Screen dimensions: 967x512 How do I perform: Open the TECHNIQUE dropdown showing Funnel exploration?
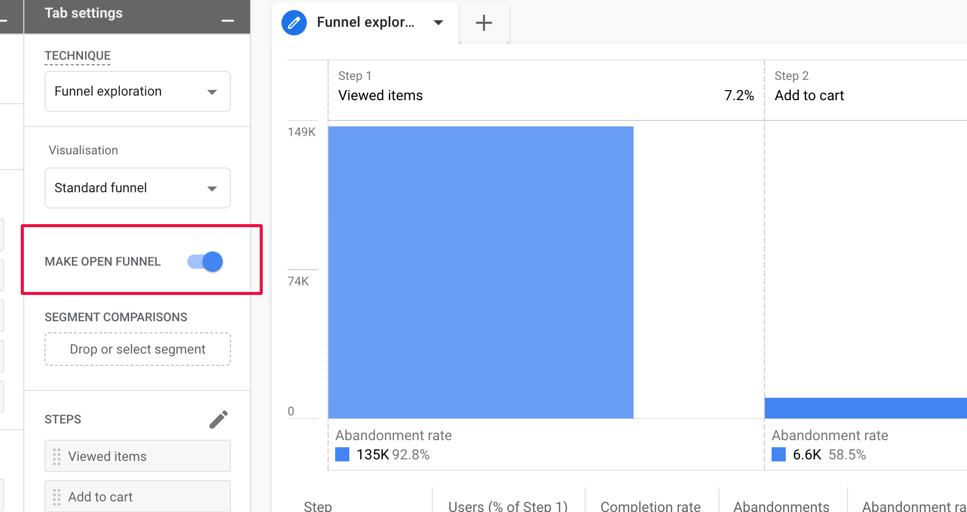pos(137,91)
